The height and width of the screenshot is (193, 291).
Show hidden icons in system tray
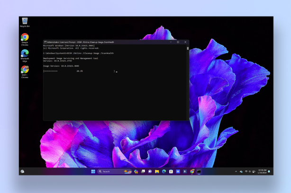click(x=236, y=171)
